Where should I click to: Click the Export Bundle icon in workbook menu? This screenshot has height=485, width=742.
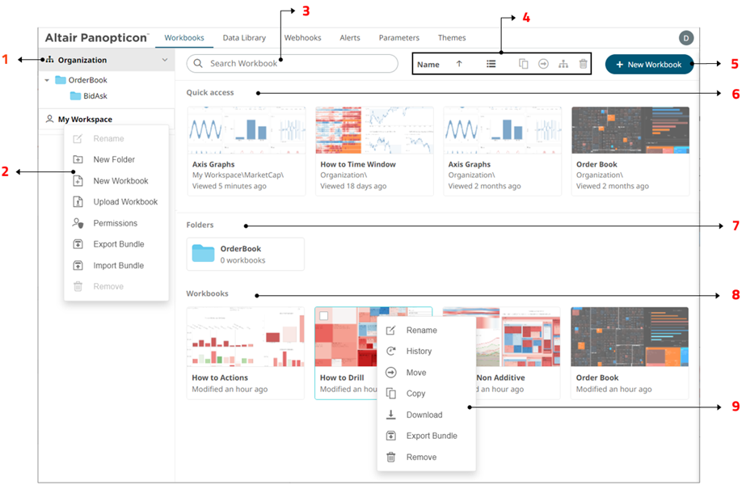(391, 436)
